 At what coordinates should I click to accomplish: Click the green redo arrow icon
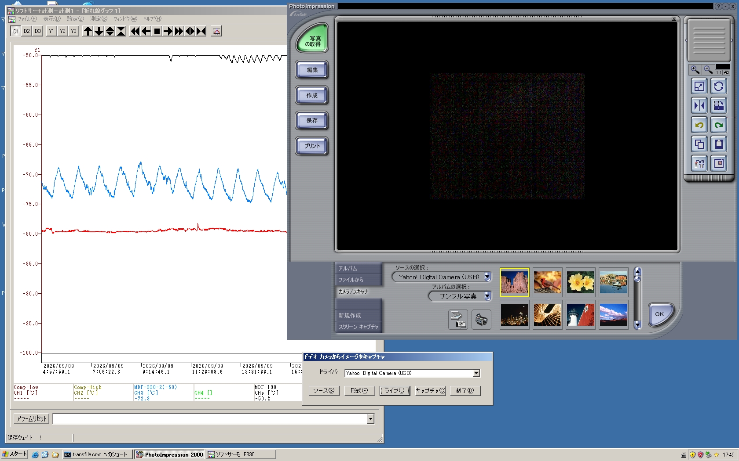point(719,125)
